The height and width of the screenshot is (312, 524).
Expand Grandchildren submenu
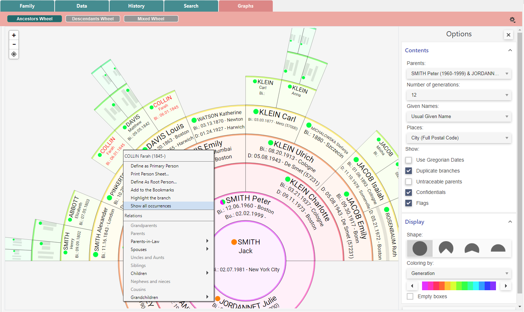[x=169, y=297]
